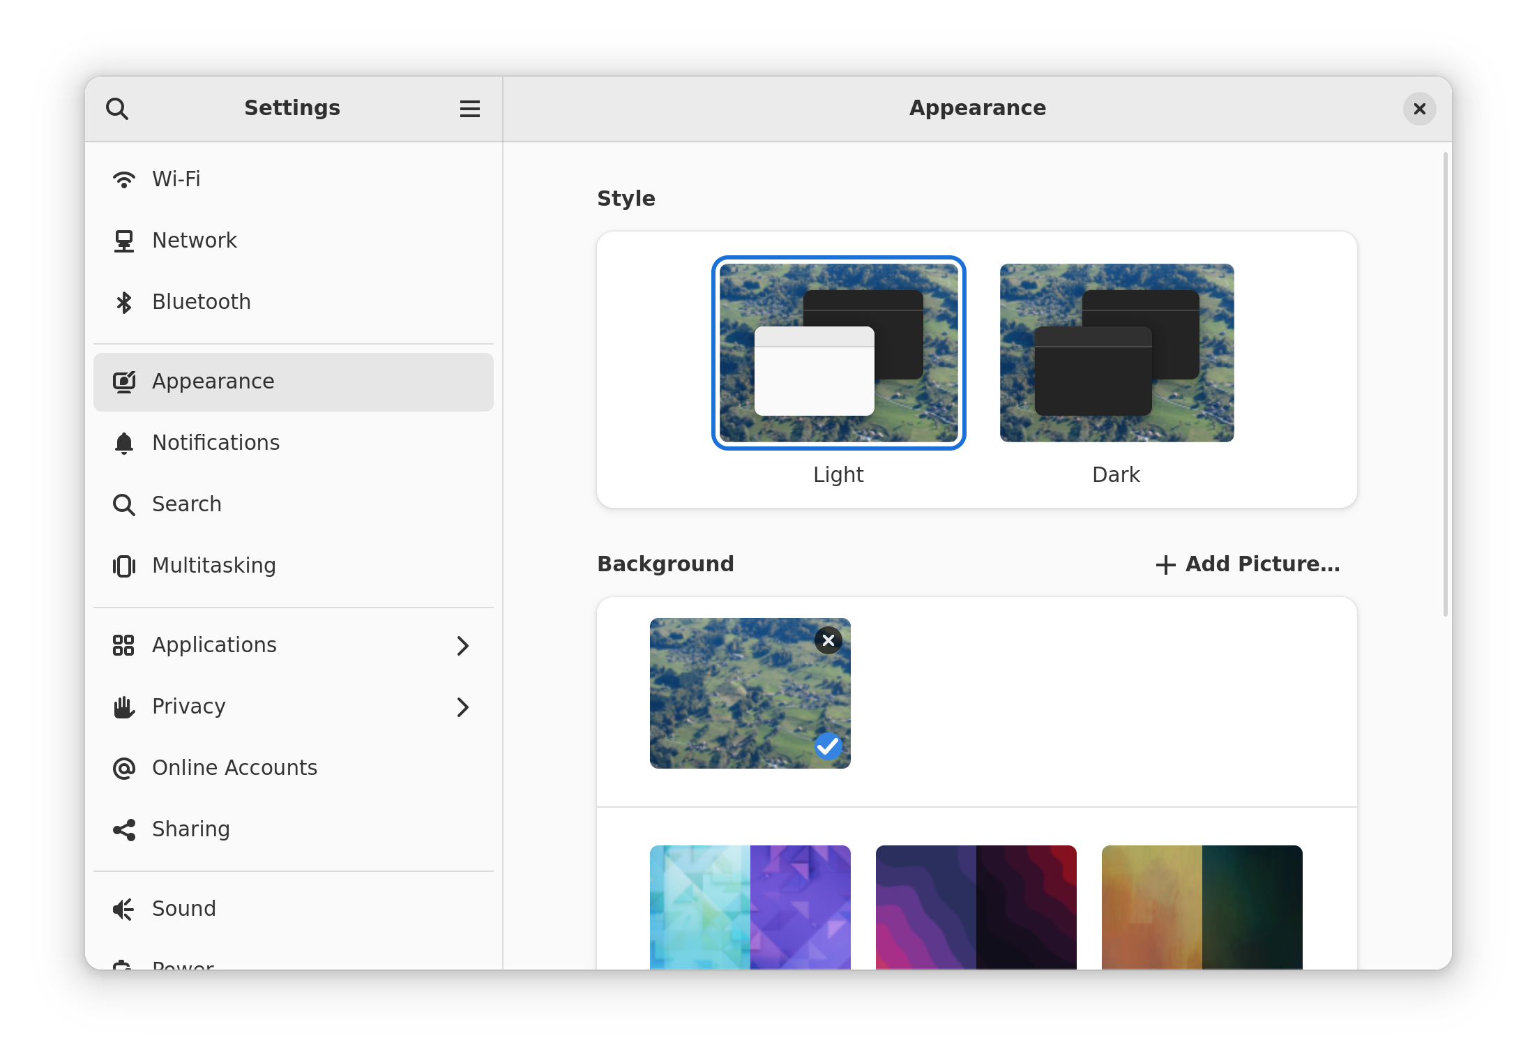
Task: Click the Online Accounts at-sign icon
Action: [x=124, y=768]
